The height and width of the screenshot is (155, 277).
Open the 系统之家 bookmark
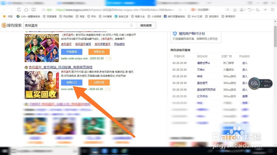pyautogui.click(x=121, y=16)
